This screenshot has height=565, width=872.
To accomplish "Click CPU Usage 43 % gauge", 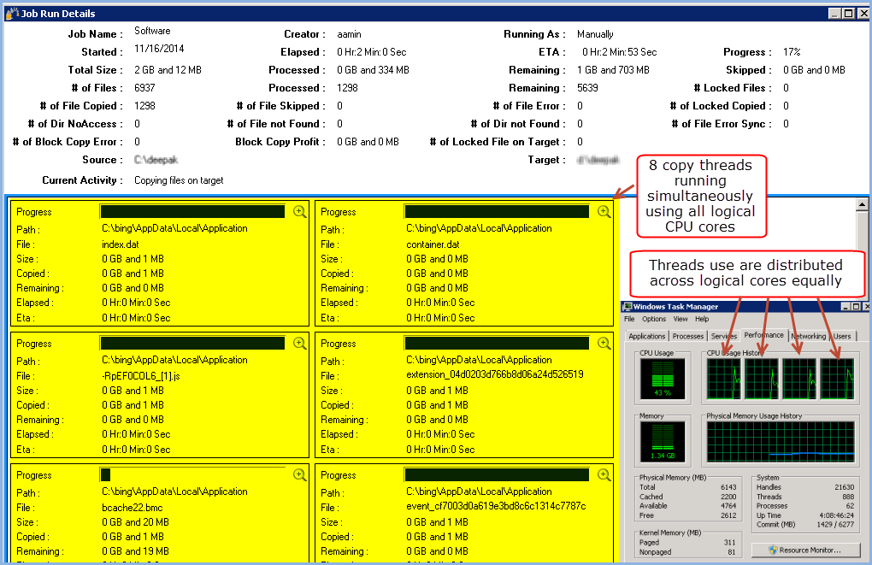I will tap(663, 379).
